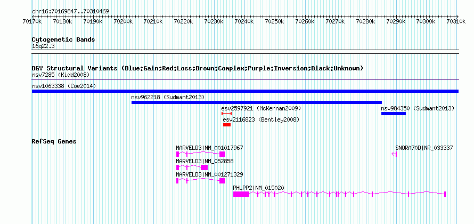This screenshot has width=474, height=224.
Task: Click the 70210k ruler tick label
Action: coord(153,21)
